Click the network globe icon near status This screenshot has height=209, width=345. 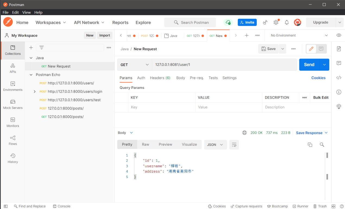point(245,133)
